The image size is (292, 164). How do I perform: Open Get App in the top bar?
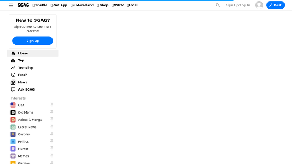59,5
